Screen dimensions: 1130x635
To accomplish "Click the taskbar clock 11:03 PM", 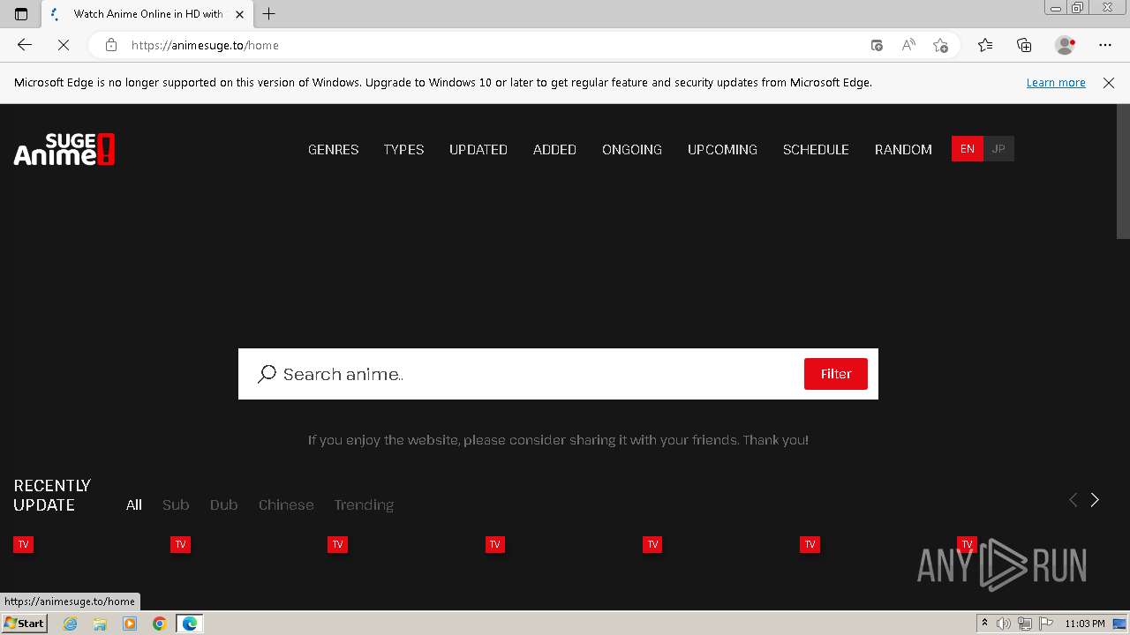I will coord(1085,624).
